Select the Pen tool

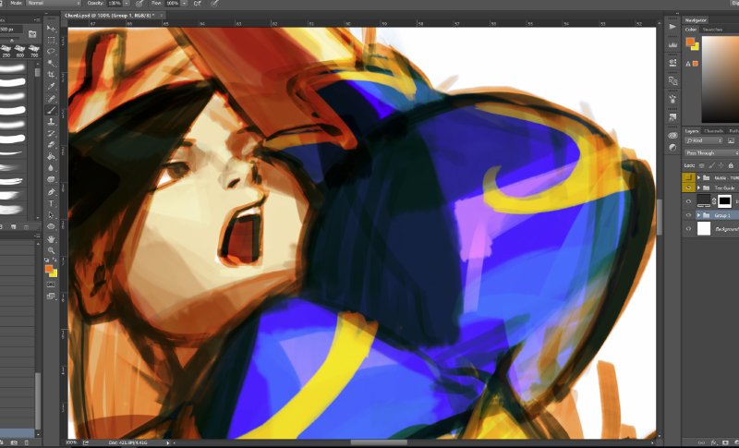tap(51, 192)
